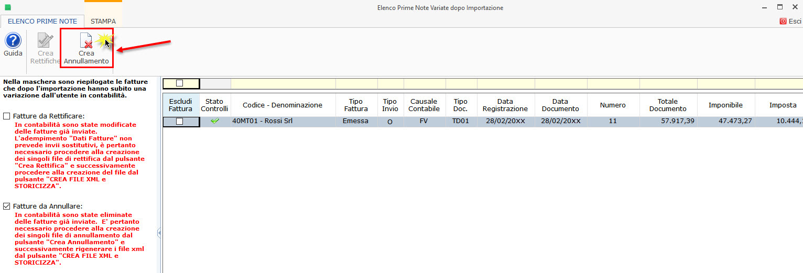Click the green application icon in title bar
Image resolution: width=803 pixels, height=273 pixels.
7,7
